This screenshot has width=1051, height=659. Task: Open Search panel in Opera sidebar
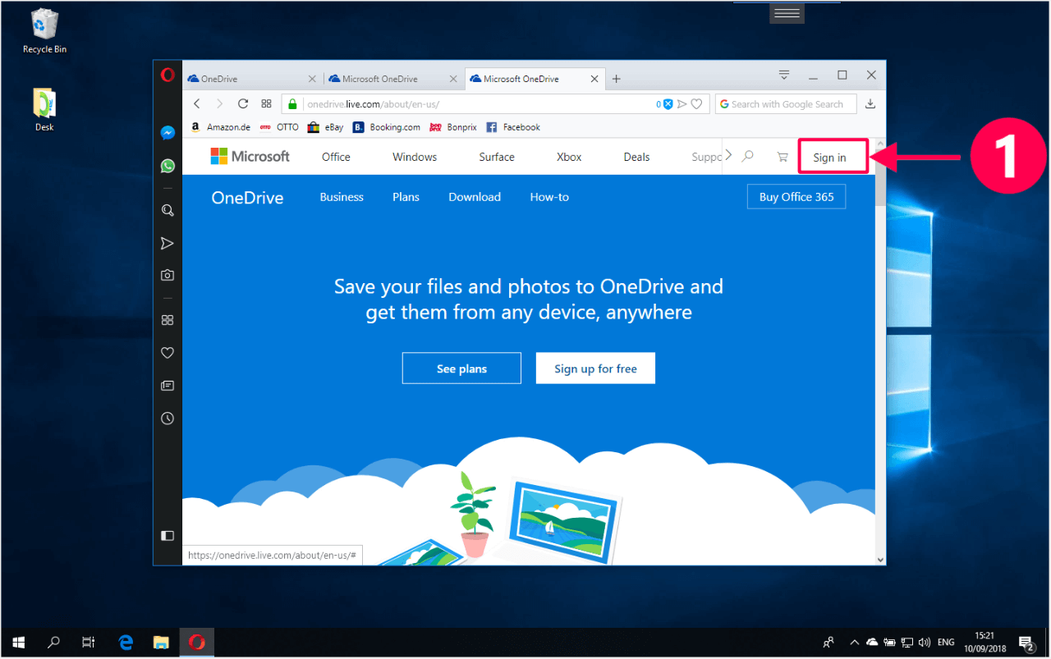(x=168, y=210)
